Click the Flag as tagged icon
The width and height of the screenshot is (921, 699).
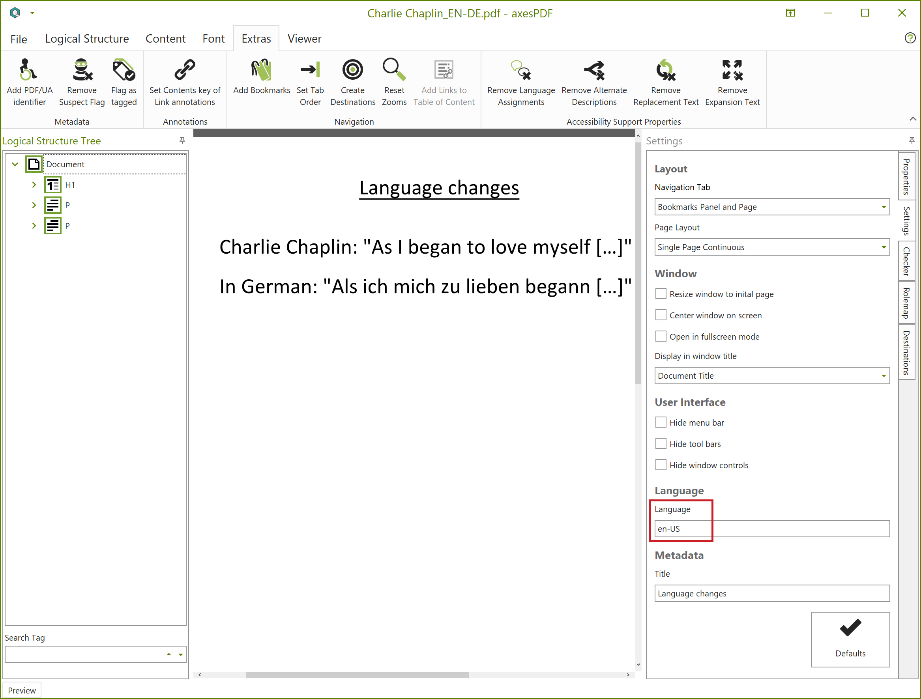(124, 69)
